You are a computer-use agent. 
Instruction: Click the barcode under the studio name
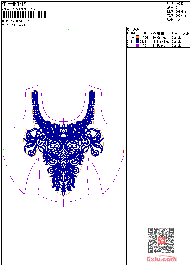point(24,14)
